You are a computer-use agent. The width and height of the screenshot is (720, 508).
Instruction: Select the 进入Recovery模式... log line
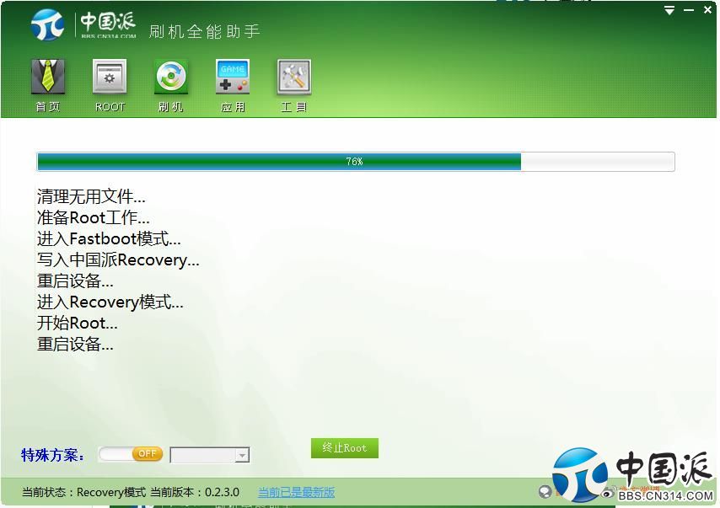pos(110,302)
